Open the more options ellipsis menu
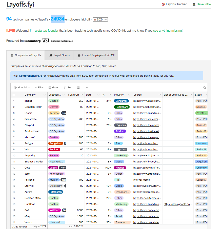 tap(87, 88)
